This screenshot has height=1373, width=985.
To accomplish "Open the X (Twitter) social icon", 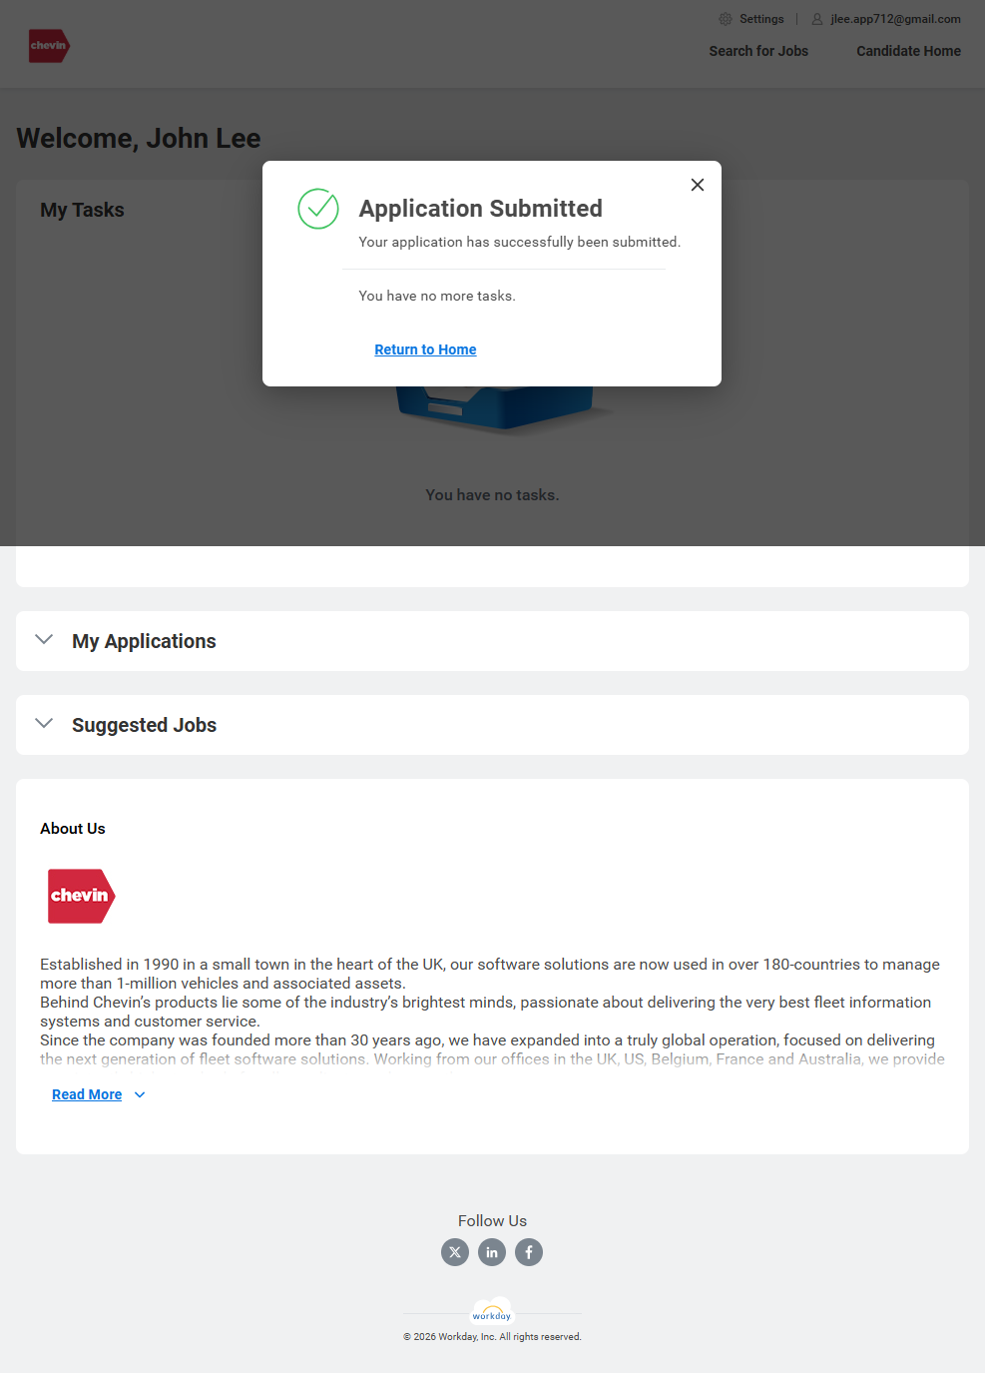I will click(x=455, y=1252).
